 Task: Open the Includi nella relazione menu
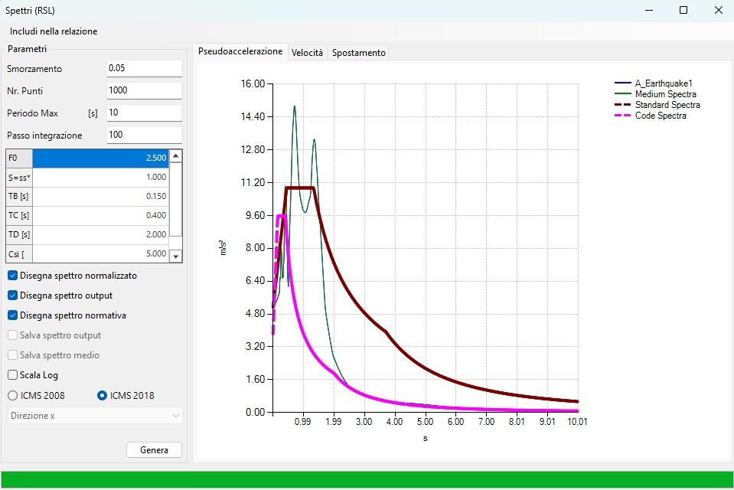click(54, 31)
